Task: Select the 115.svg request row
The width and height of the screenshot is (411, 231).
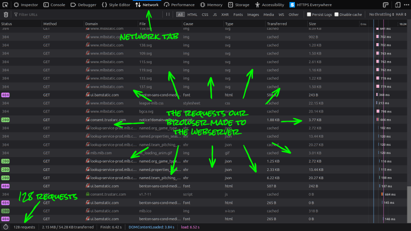Action: pos(203,62)
